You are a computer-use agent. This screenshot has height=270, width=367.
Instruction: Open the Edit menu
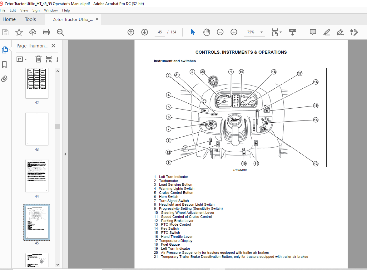[13, 10]
